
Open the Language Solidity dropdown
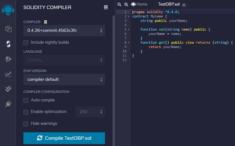pyautogui.click(x=64, y=60)
